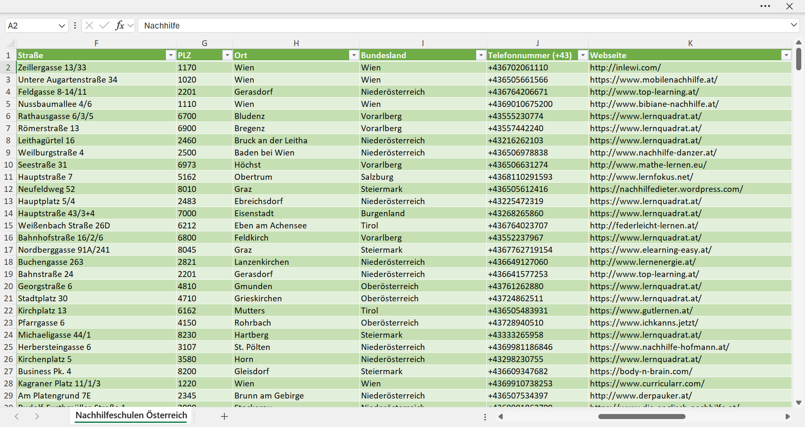
Task: Open link https://body-n-brain.com/
Action: click(641, 372)
